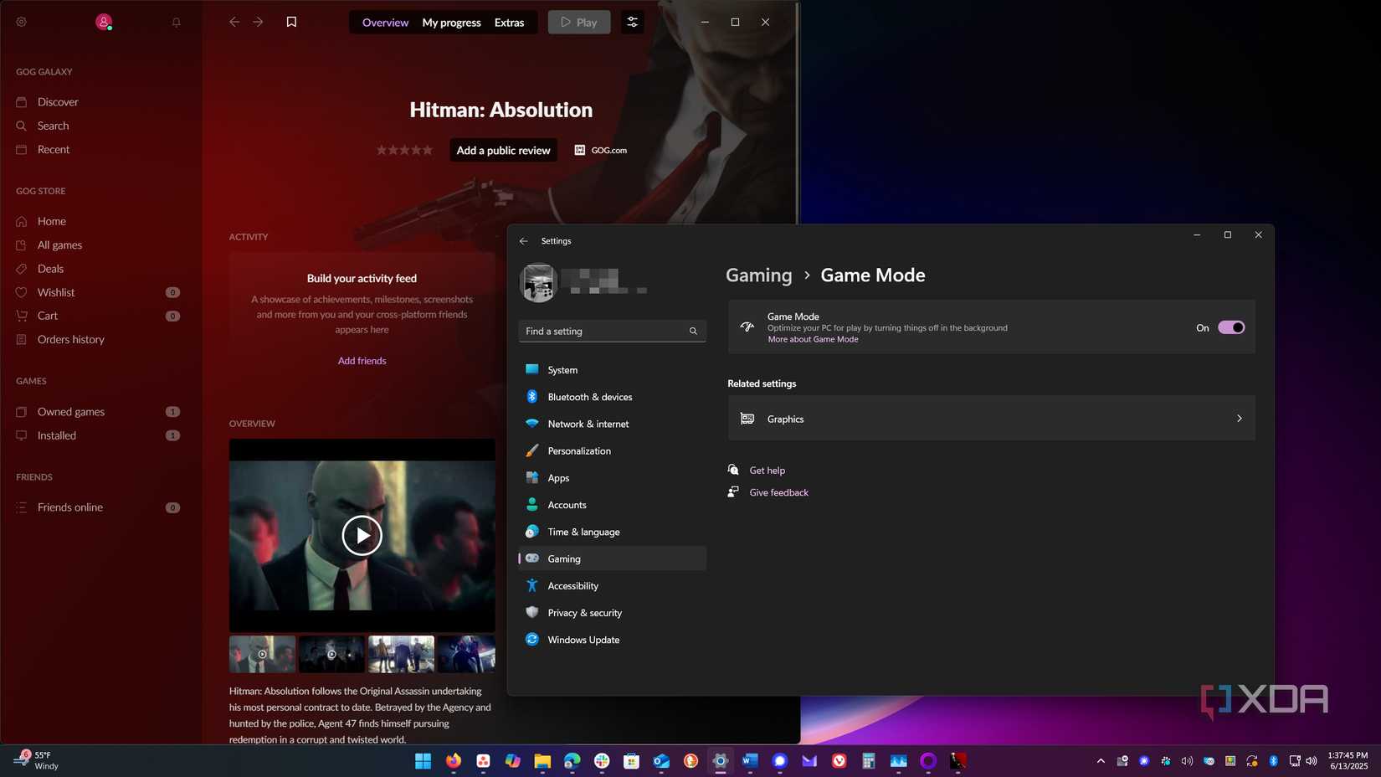Click Gaming in the Settings breadcrumb
Screen dimensions: 1381x777
click(x=758, y=275)
